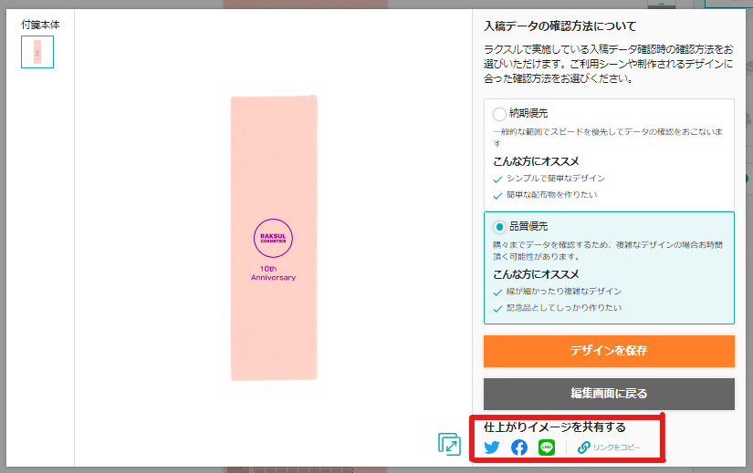Click the RAKSUL COSMETICS circular logo
The image size is (753, 473).
coord(273,238)
